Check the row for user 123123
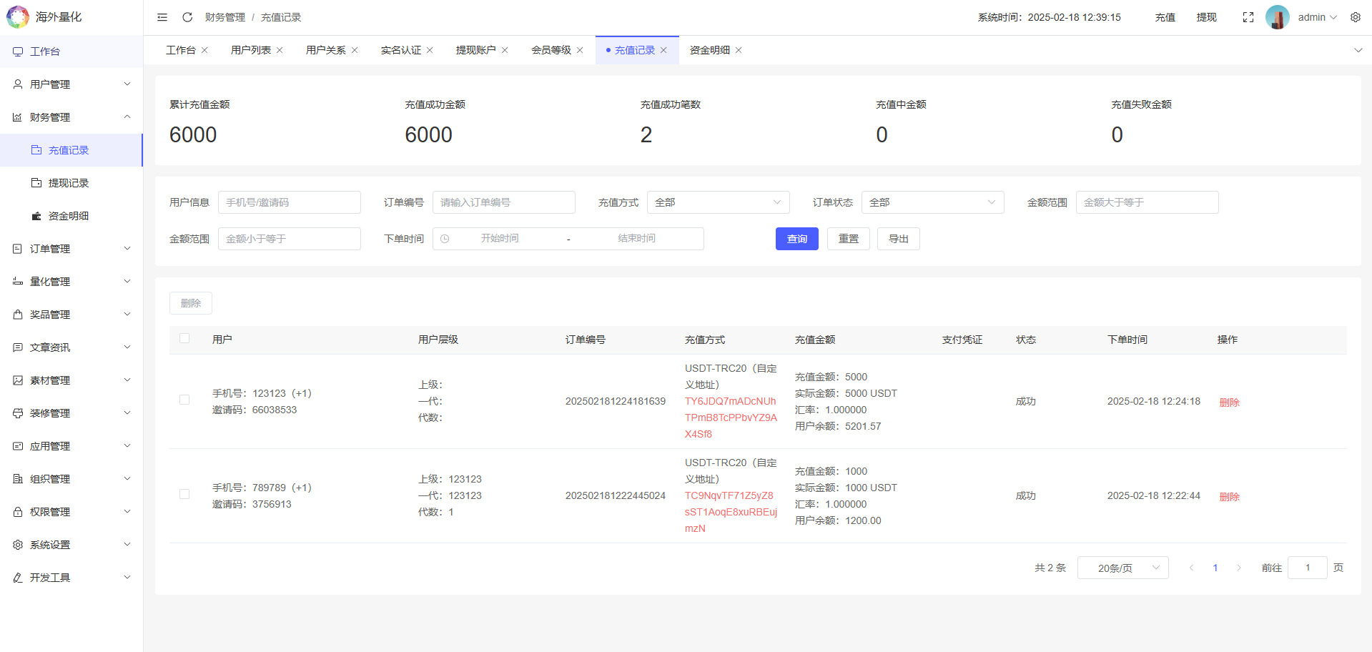 pos(184,400)
